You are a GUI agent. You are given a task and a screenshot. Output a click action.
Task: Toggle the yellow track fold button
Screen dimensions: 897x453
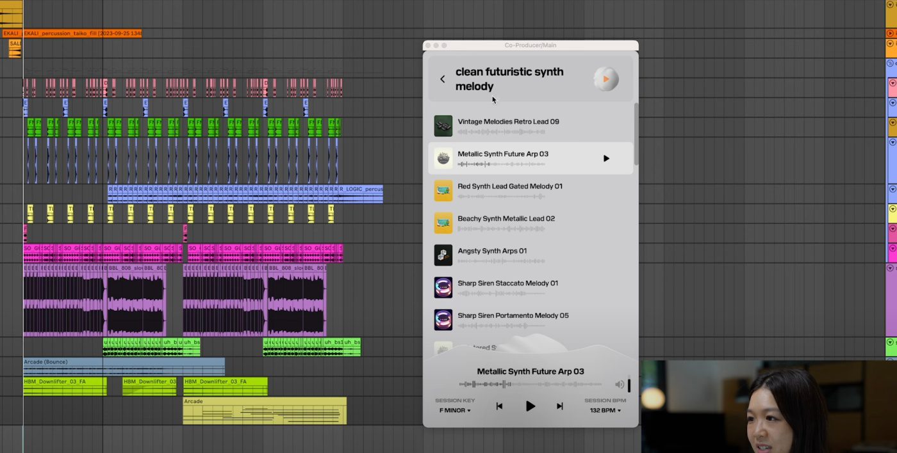coord(892,209)
